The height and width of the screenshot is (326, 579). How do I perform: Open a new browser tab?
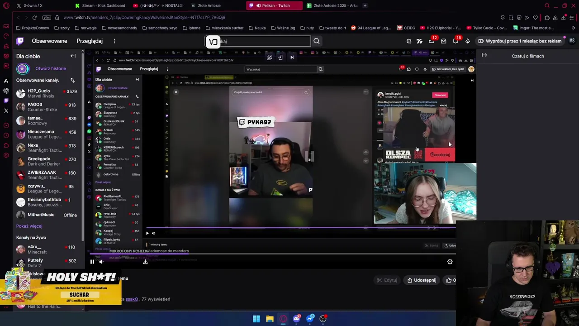[365, 5]
